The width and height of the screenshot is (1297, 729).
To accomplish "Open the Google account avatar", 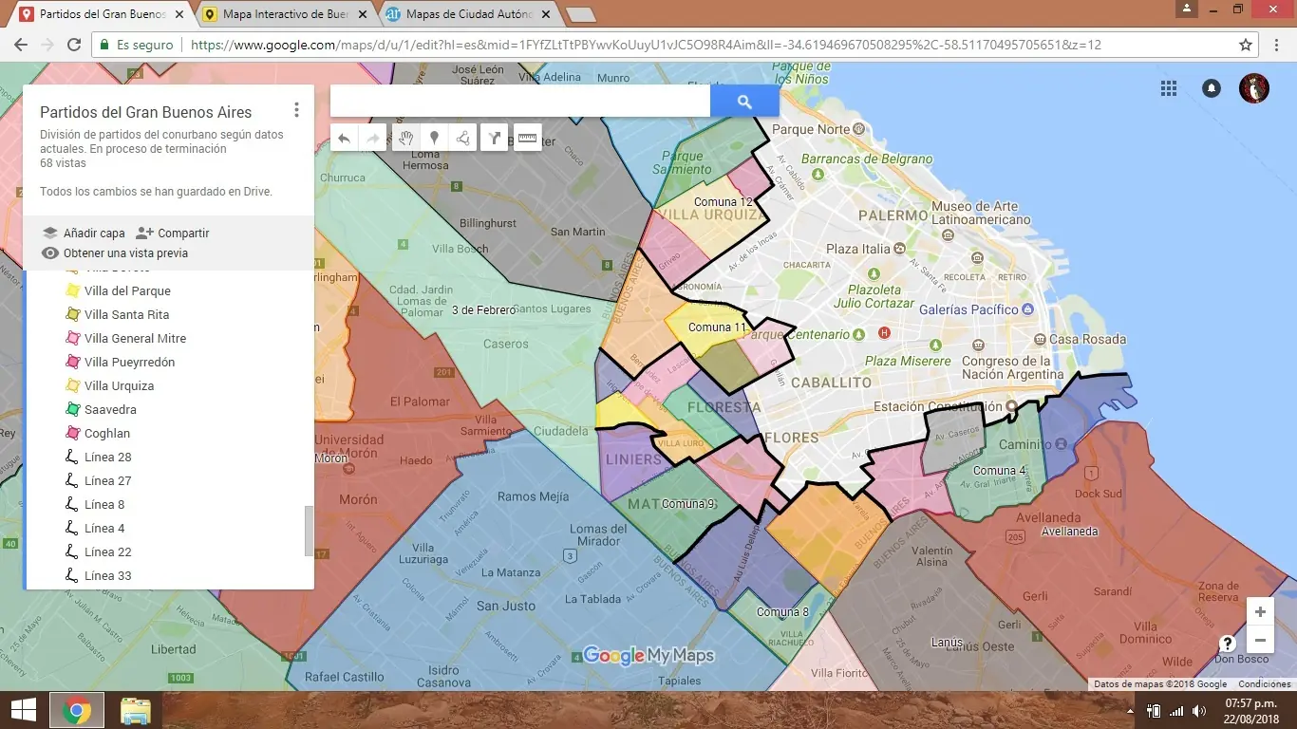I will [1254, 88].
